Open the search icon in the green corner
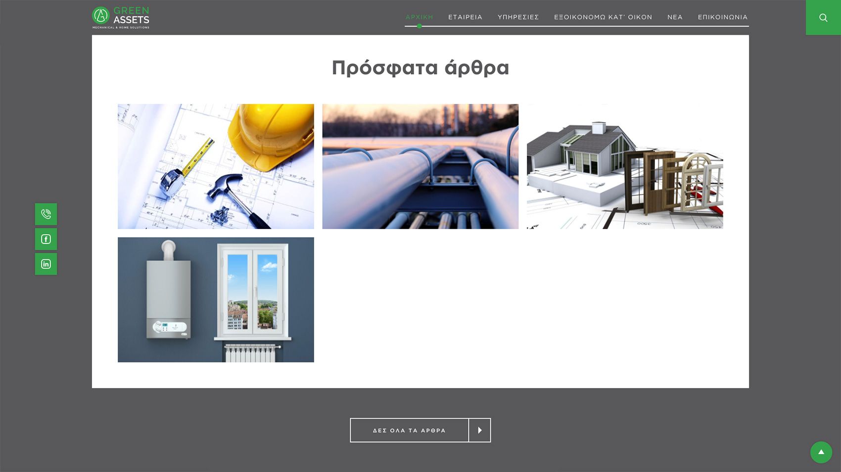The height and width of the screenshot is (472, 841). click(823, 18)
